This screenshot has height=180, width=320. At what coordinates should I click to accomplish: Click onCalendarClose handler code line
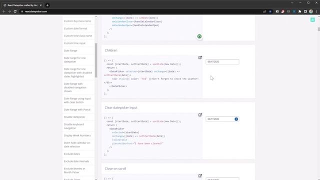136,21
